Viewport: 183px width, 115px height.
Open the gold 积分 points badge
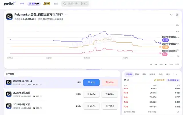[47, 4]
